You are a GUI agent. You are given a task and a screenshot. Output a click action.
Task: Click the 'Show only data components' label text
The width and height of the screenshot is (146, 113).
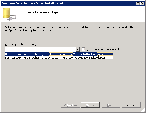104,49
